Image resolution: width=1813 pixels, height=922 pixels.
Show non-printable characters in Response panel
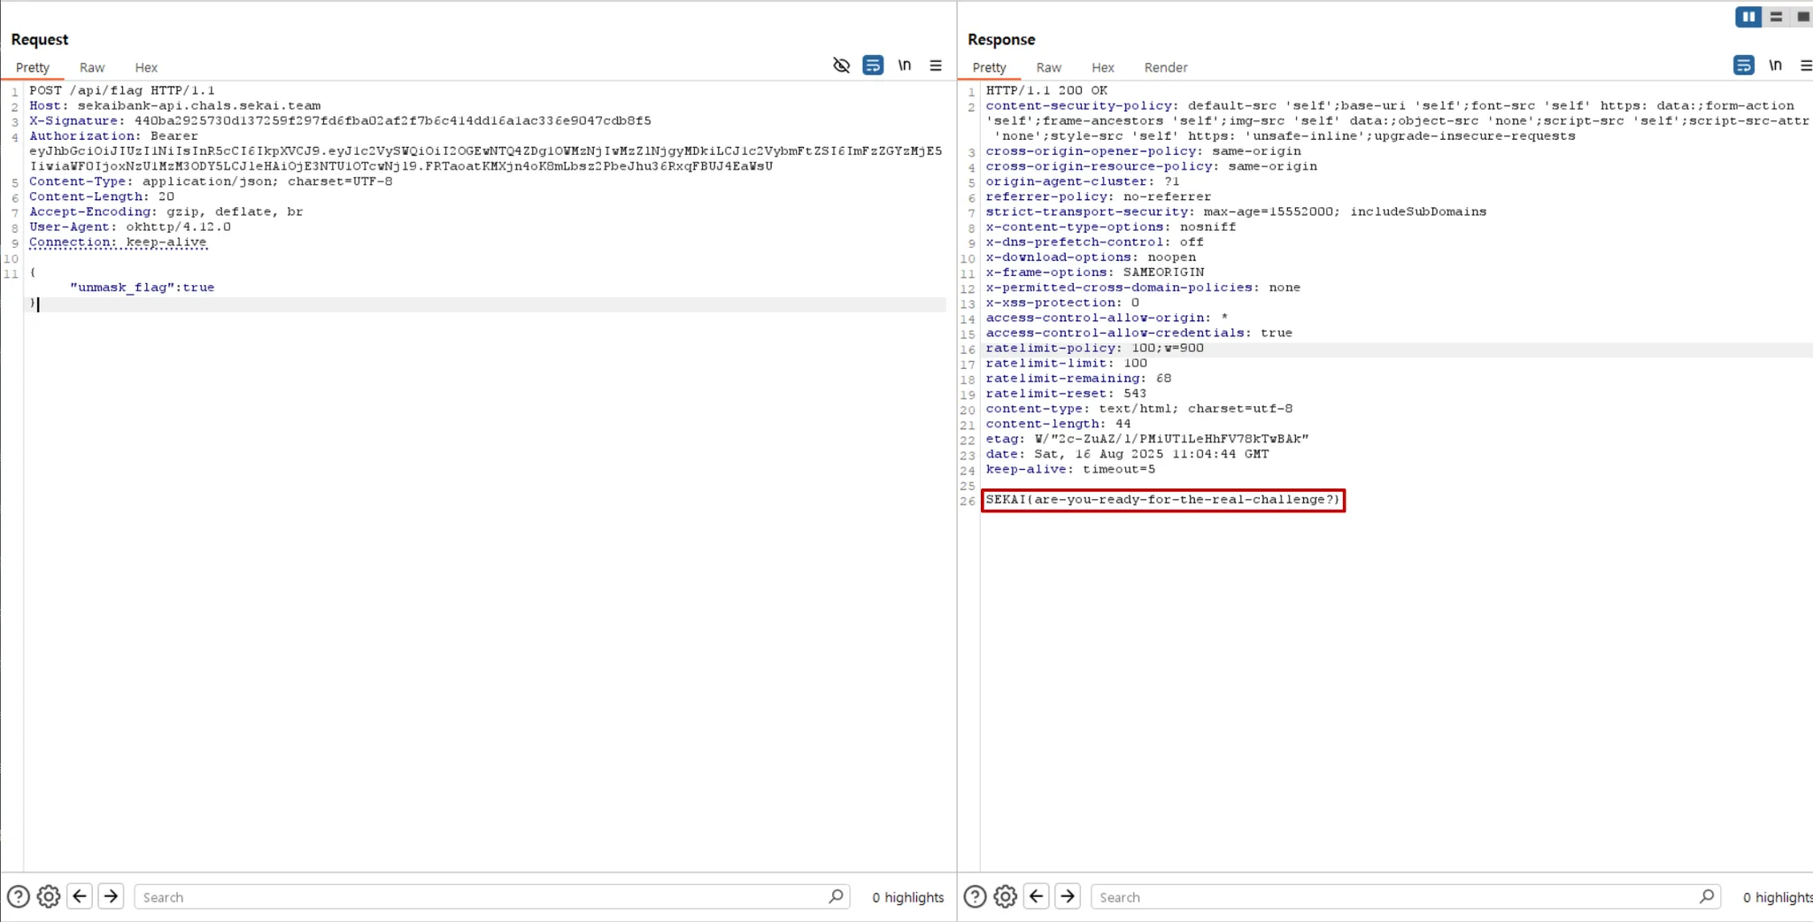(1775, 65)
